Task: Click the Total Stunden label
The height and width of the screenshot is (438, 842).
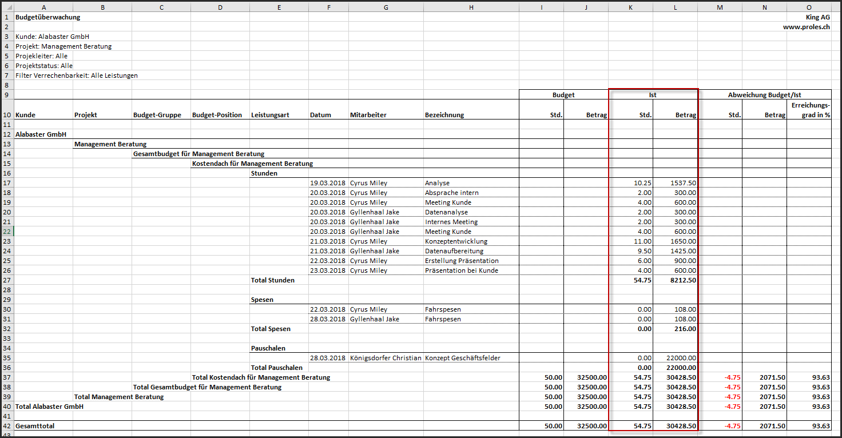Action: pos(273,280)
